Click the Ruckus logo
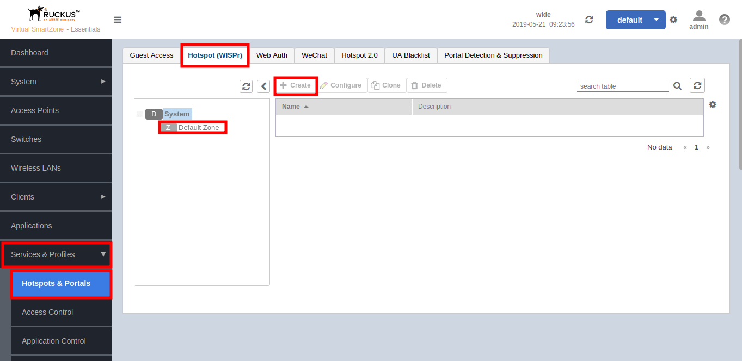The image size is (742, 361). coord(54,13)
